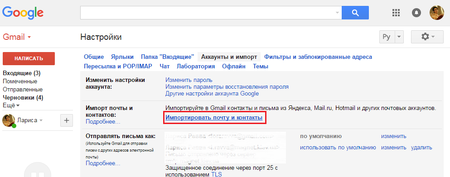This screenshot has width=450, height=177.
Task: Click the blue search magnifier button
Action: click(x=355, y=13)
